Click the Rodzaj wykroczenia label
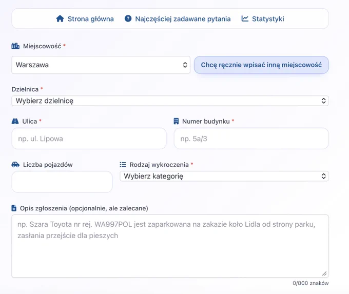This screenshot has width=349, height=294. point(159,165)
